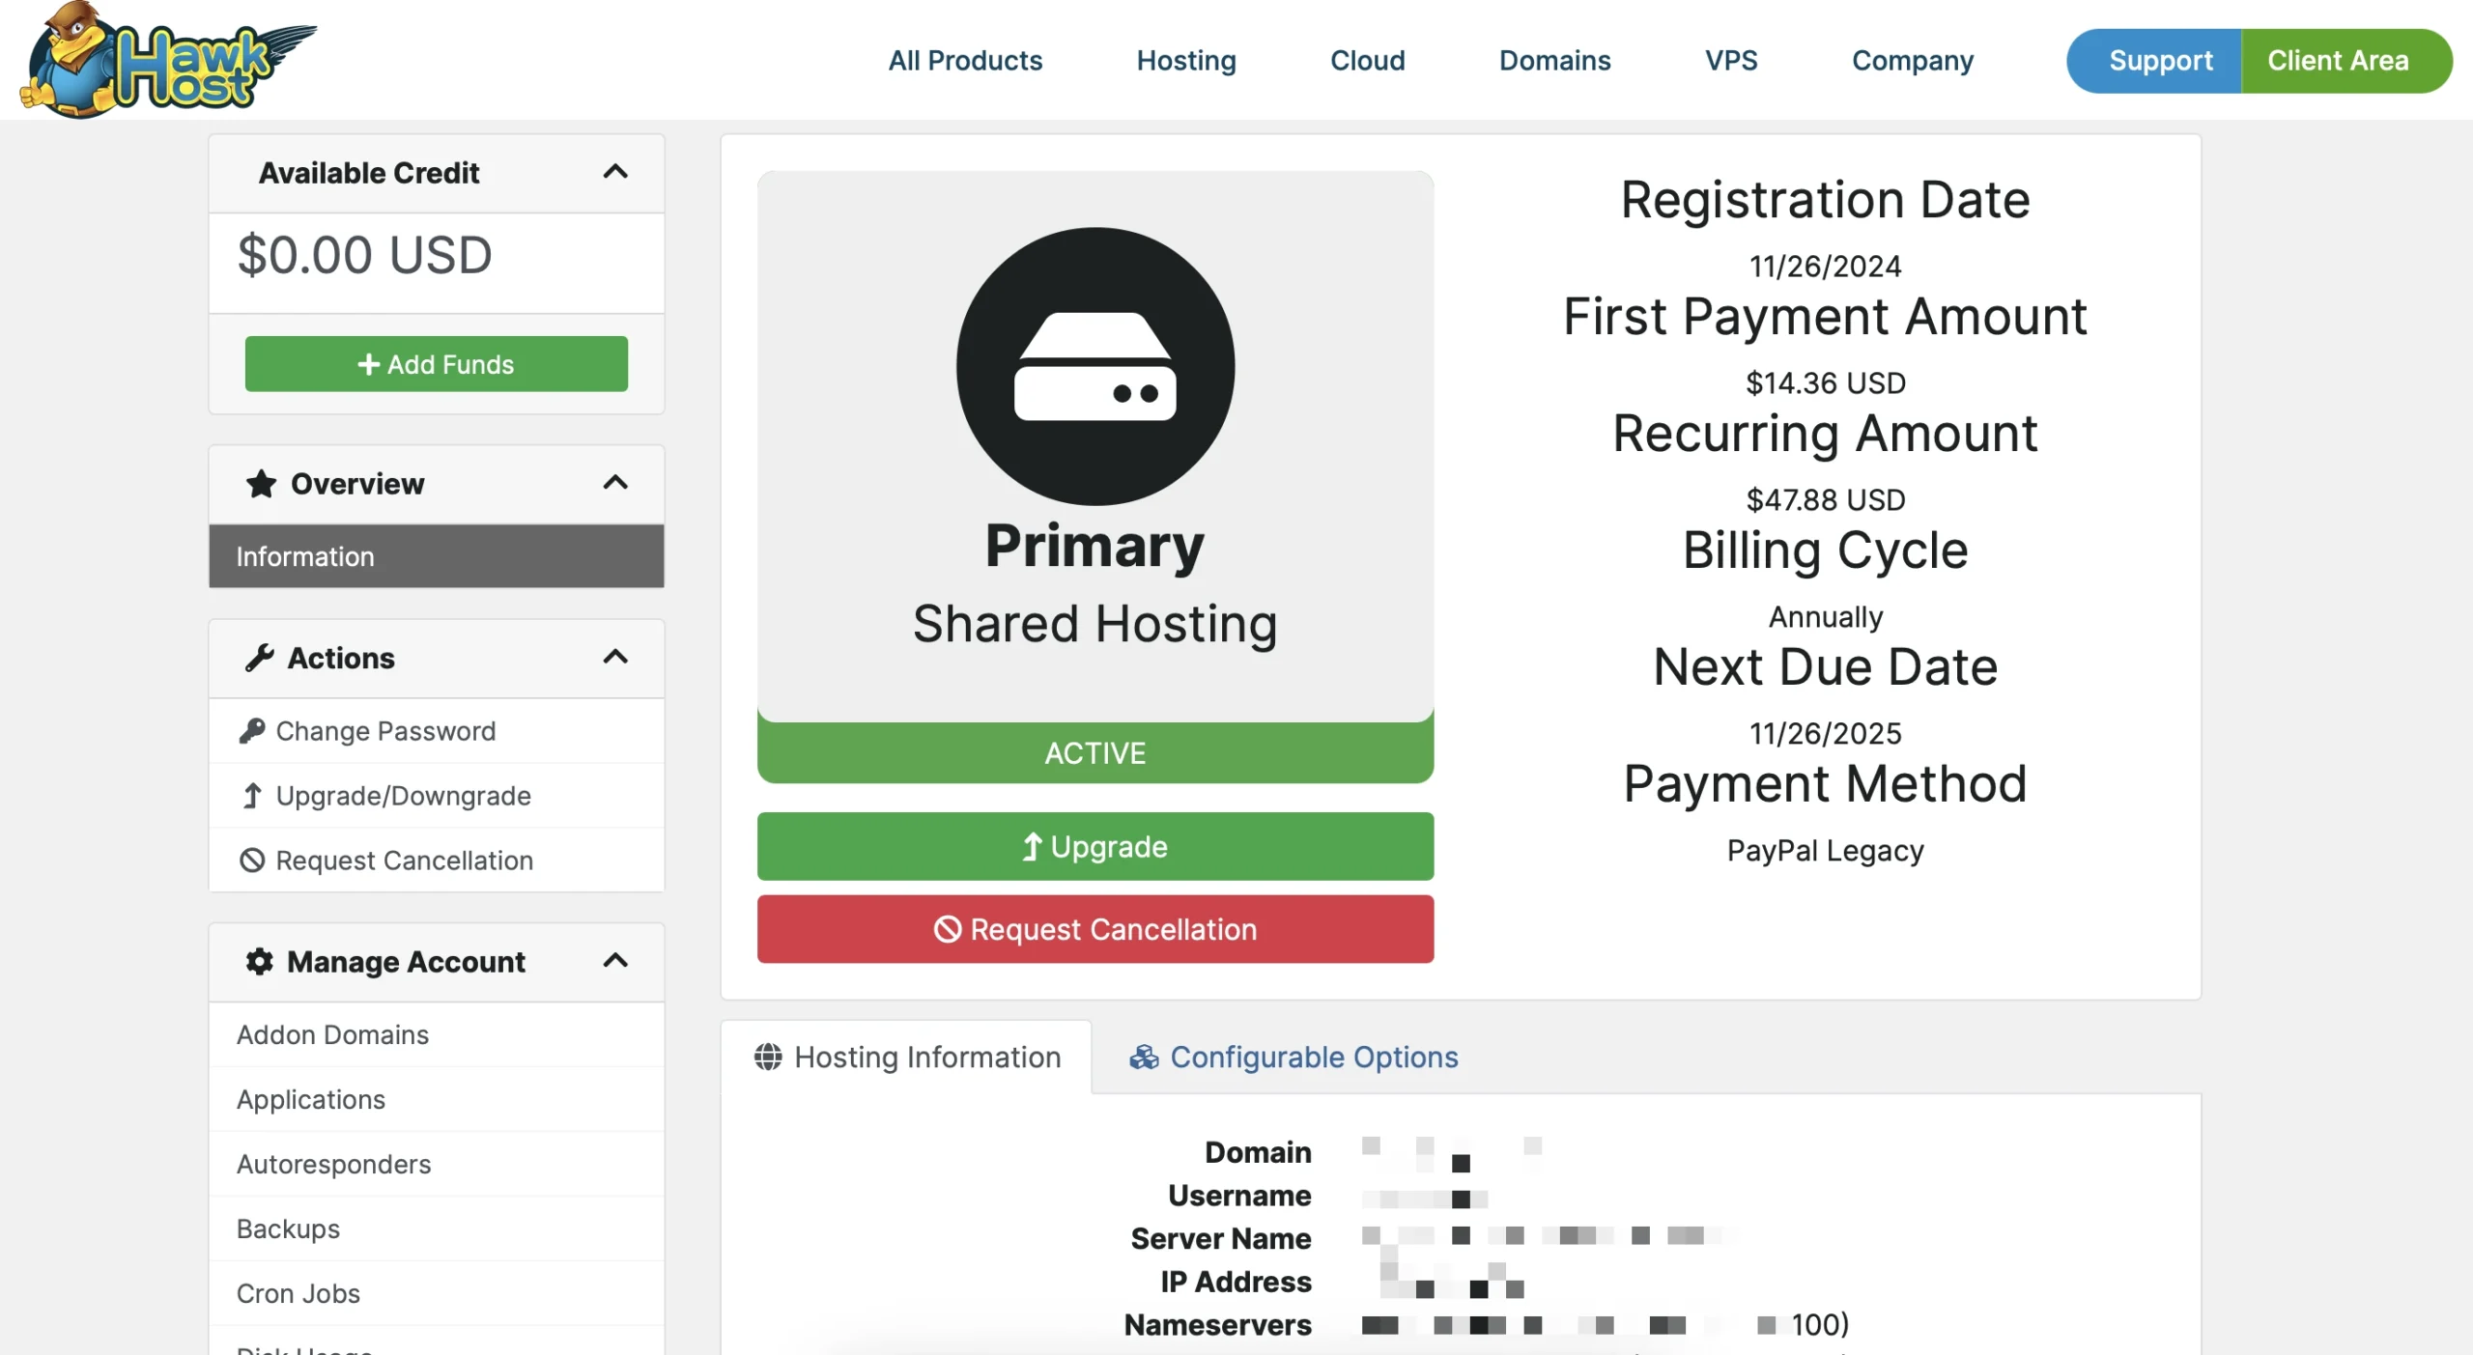This screenshot has height=1355, width=2473.
Task: Open Backups in Manage Account
Action: point(437,1228)
